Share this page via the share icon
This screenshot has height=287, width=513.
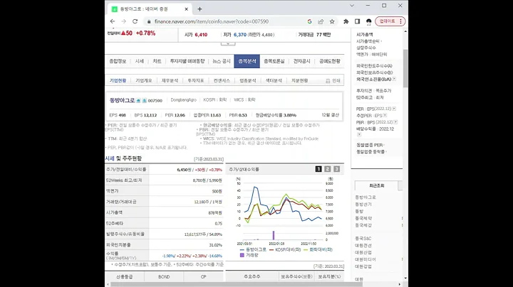pos(321,21)
